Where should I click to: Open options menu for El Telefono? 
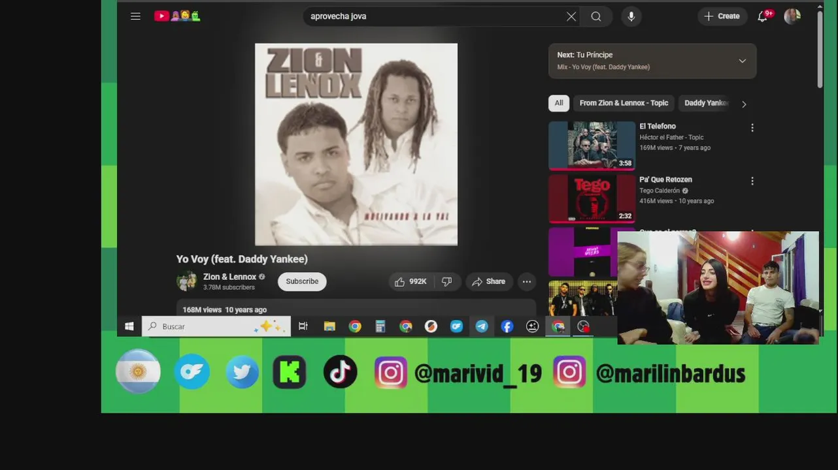click(752, 128)
